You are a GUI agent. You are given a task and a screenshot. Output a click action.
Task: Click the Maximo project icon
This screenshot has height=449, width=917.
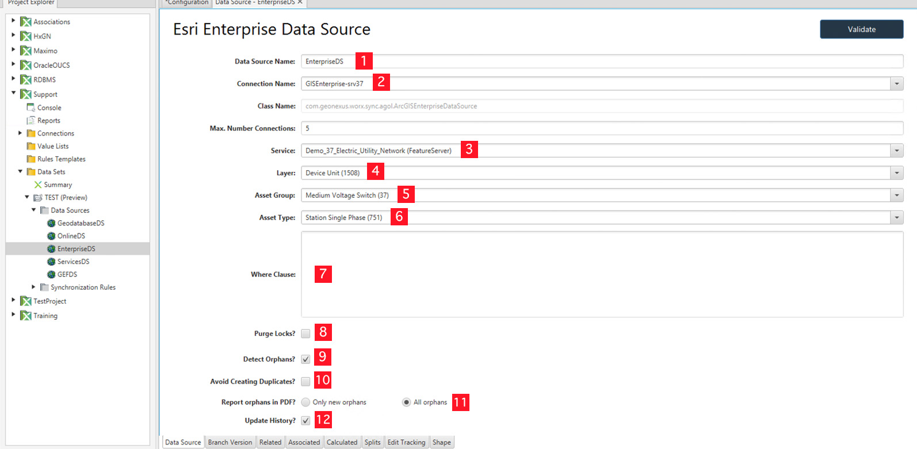tap(26, 51)
